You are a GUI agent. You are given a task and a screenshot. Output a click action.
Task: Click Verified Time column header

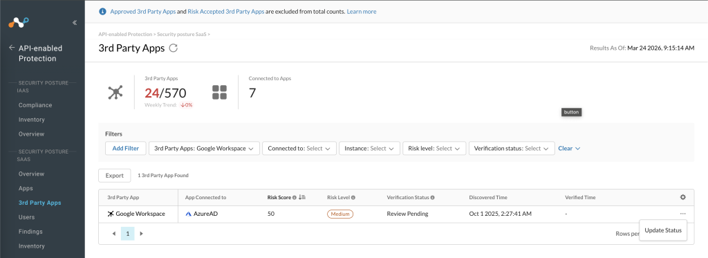[x=580, y=197]
